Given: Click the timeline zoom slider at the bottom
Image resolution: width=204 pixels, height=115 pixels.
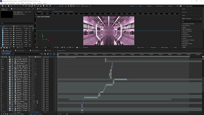Looking at the screenshot, I should click(x=62, y=114).
